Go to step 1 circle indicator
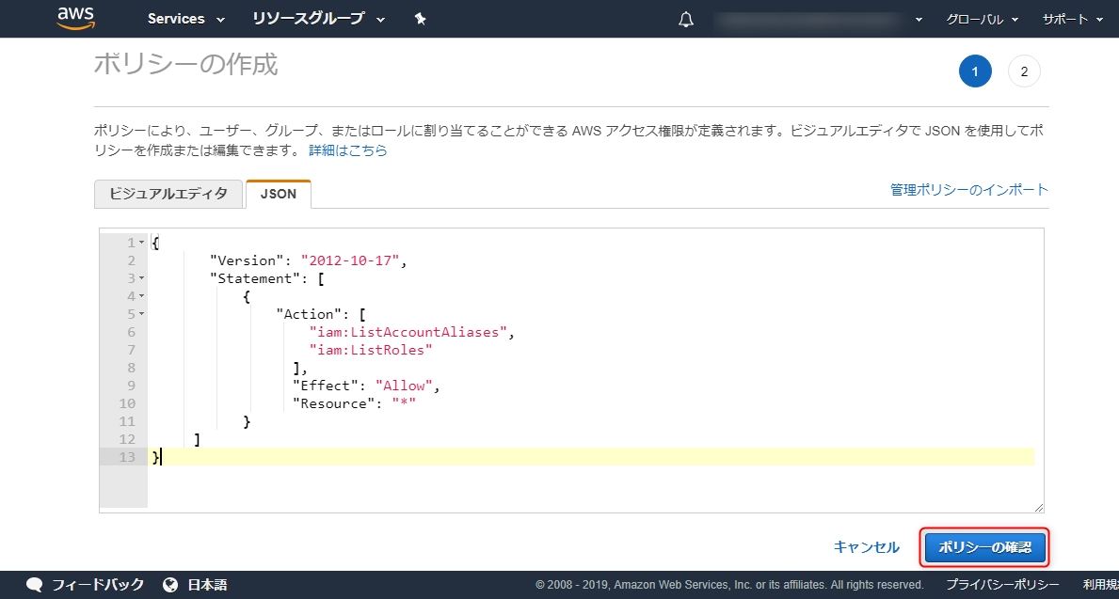The height and width of the screenshot is (599, 1119). (x=976, y=71)
